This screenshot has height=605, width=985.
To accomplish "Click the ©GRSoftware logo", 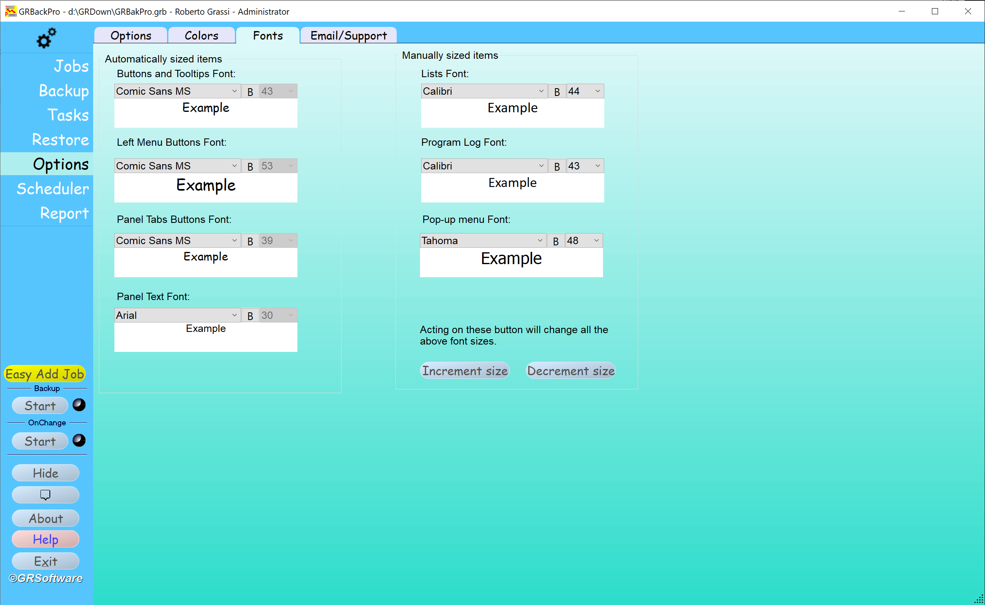I will tap(46, 578).
